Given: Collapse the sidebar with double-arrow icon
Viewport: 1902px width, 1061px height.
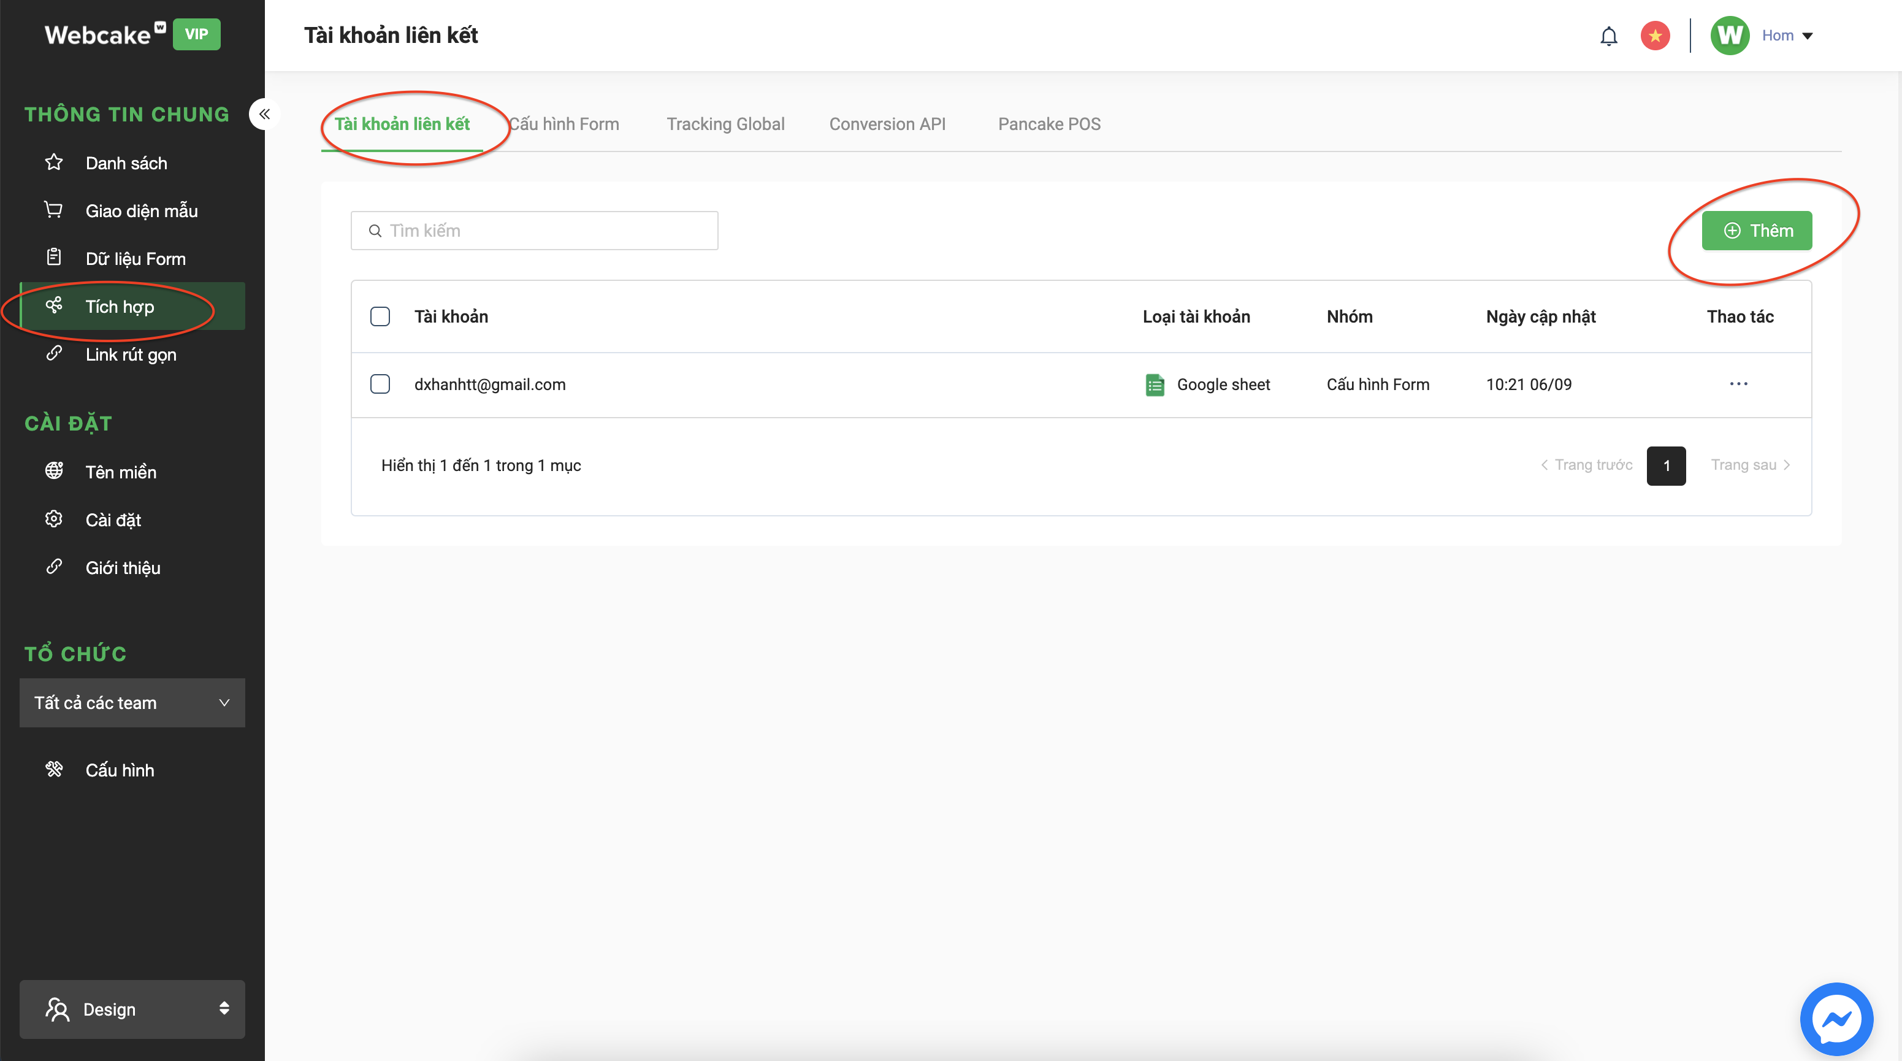Looking at the screenshot, I should (x=264, y=115).
